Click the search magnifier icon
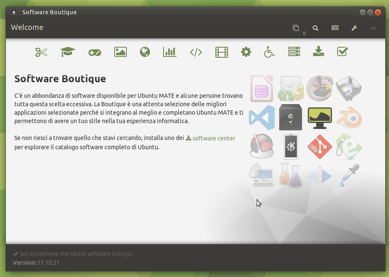Image resolution: width=389 pixels, height=277 pixels. click(x=315, y=28)
